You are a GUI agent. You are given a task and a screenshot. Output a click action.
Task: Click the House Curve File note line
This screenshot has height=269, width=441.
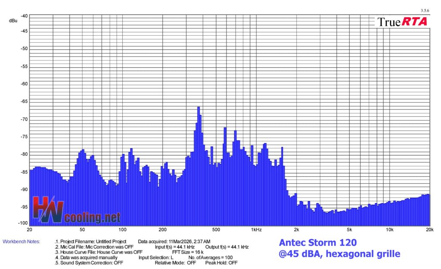pyautogui.click(x=100, y=252)
